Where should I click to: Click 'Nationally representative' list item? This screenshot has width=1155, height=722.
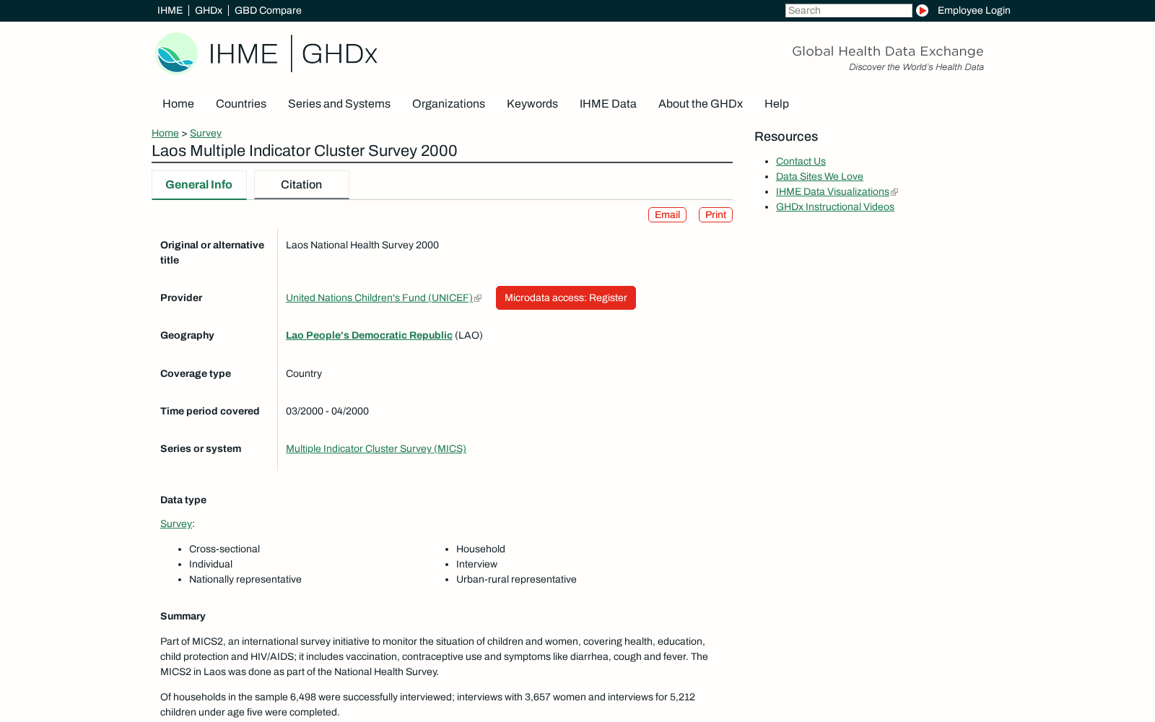245,579
